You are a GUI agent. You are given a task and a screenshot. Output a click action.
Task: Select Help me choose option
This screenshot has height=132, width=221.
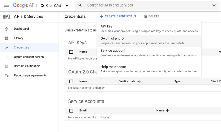[x=149, y=69]
